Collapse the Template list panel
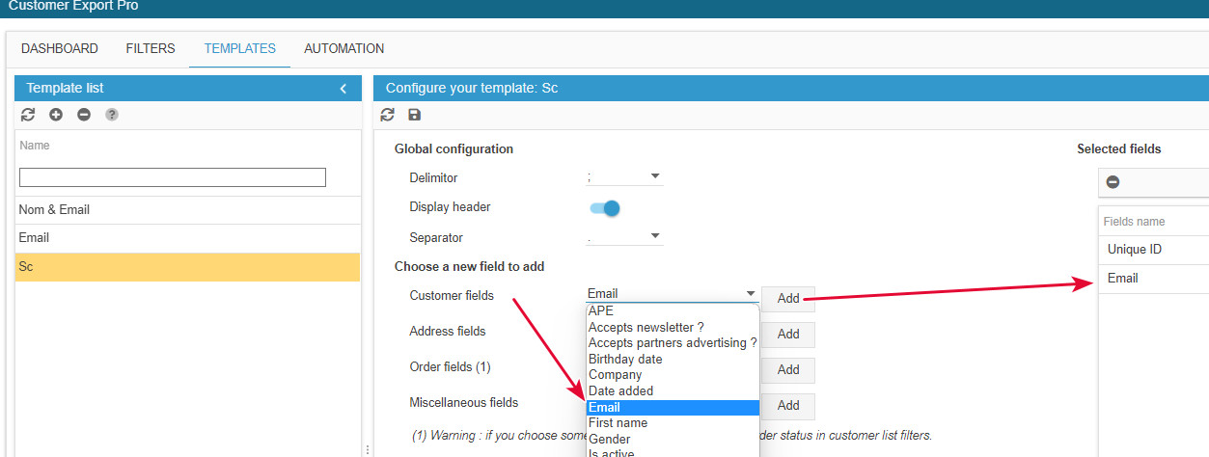This screenshot has height=457, width=1209. (x=343, y=89)
